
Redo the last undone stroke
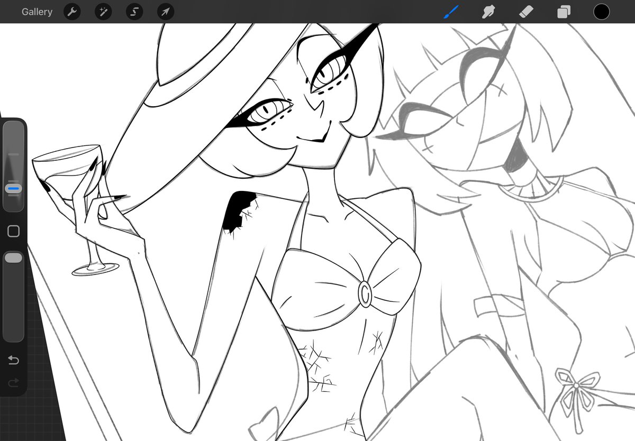coord(14,382)
